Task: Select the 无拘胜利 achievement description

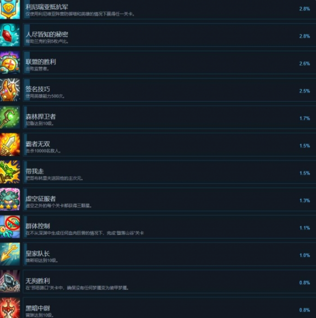Action: [77, 288]
